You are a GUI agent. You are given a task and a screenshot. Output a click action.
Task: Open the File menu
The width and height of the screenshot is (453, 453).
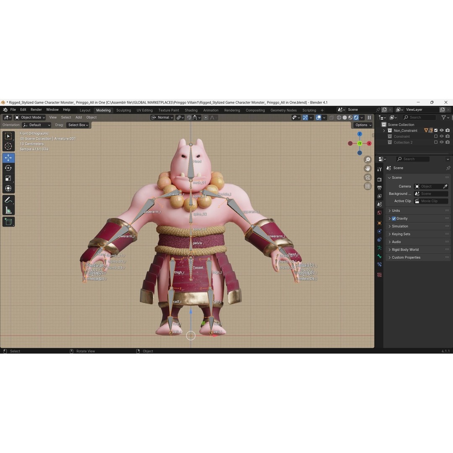coord(13,110)
